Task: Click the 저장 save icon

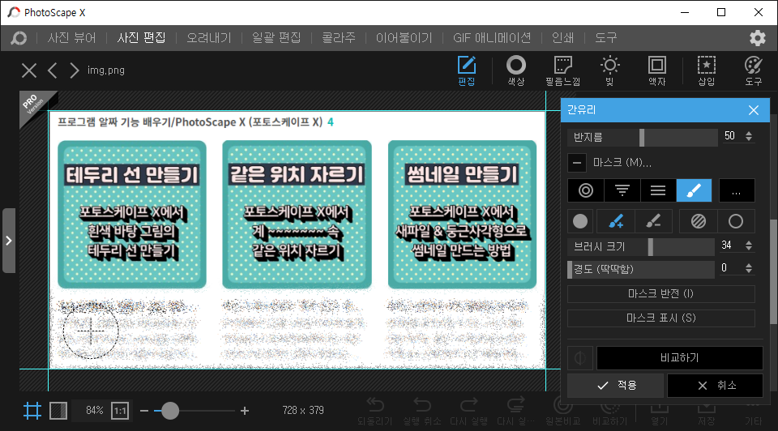Action: (x=707, y=412)
